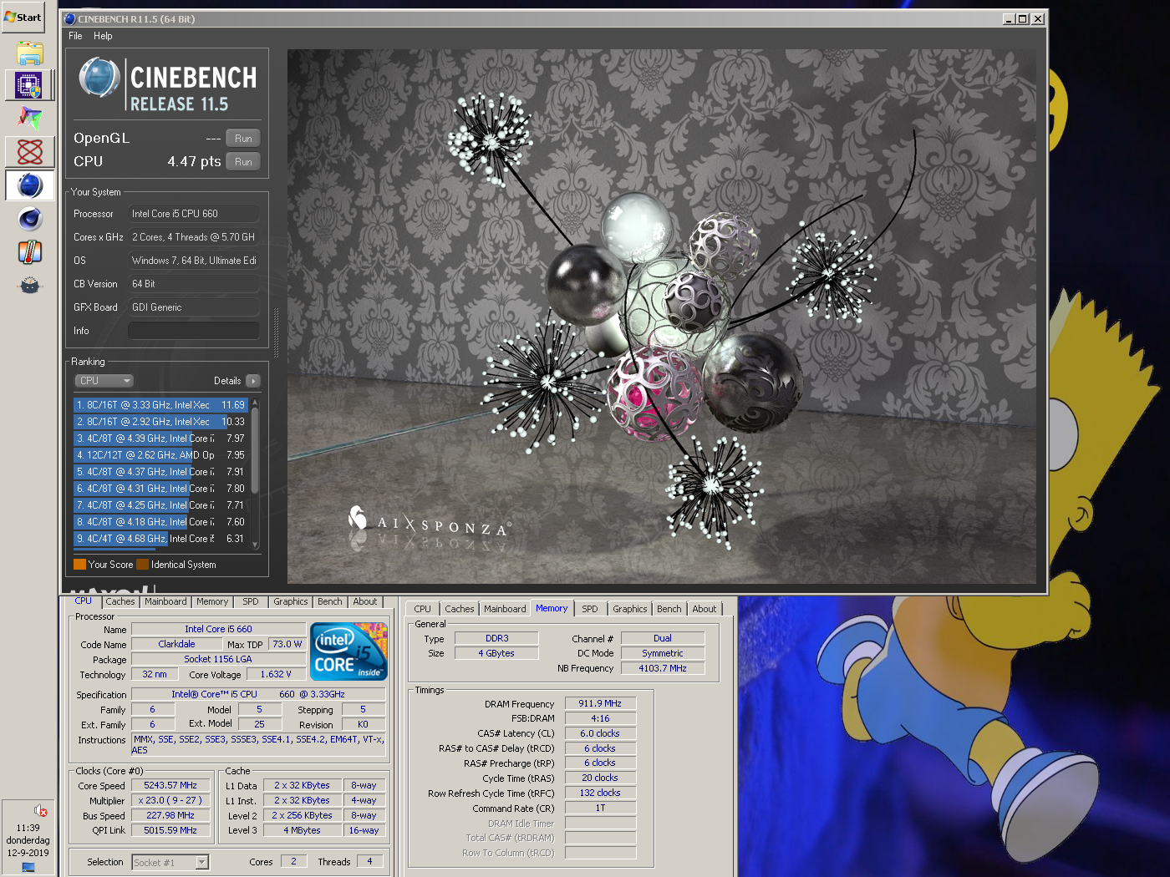Click NB Frequency value 4103.7 MHz

pos(663,668)
